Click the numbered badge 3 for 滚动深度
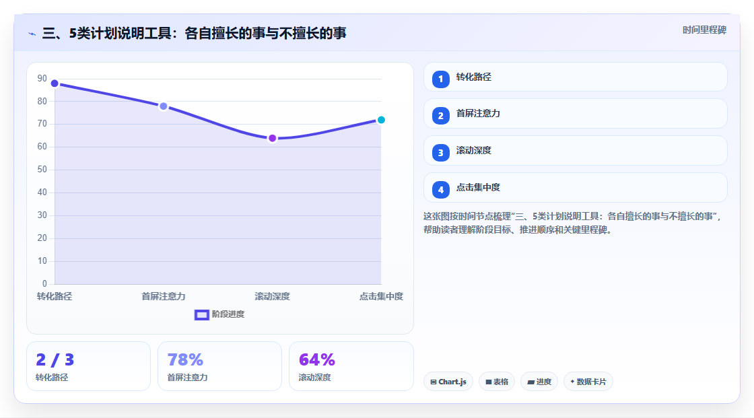 [440, 153]
